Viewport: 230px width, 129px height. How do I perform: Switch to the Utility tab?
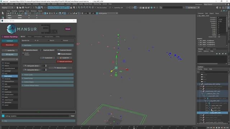coord(57,37)
